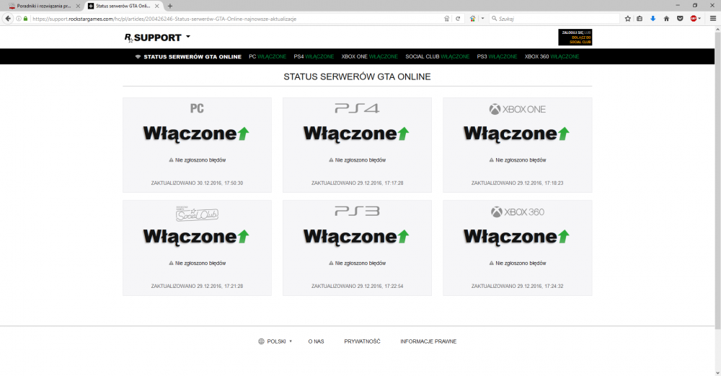
Task: Click Zaktualizowano 29.12.2016, 17:17:28 timestamp
Action: coord(358,183)
